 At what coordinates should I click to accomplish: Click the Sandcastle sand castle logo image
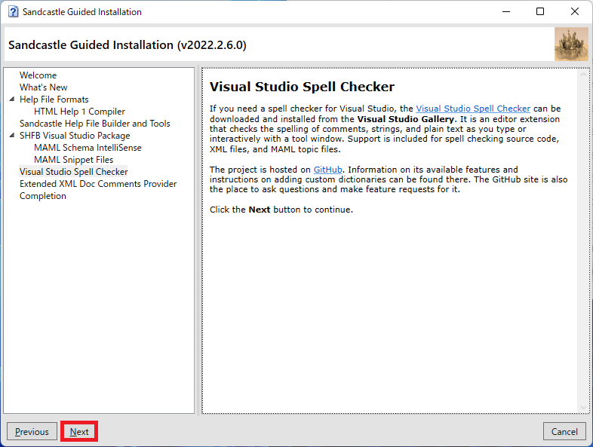(x=571, y=44)
